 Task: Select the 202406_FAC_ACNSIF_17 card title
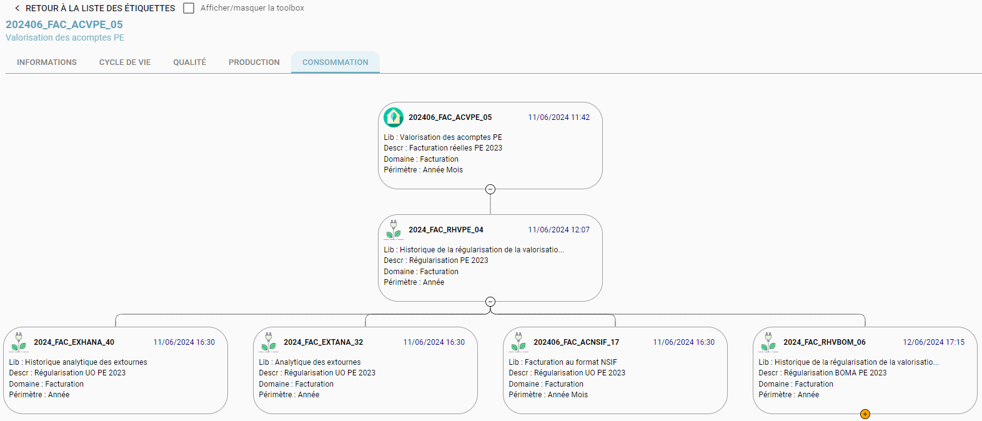point(576,342)
